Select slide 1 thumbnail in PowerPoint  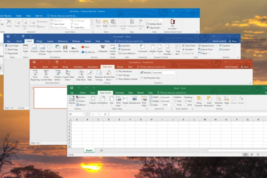coord(50,98)
